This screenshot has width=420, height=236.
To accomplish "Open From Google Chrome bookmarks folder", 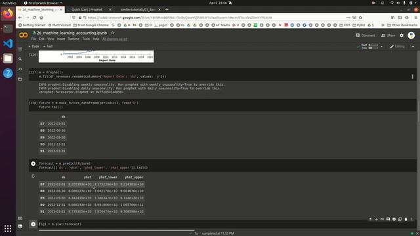I will (x=91, y=25).
